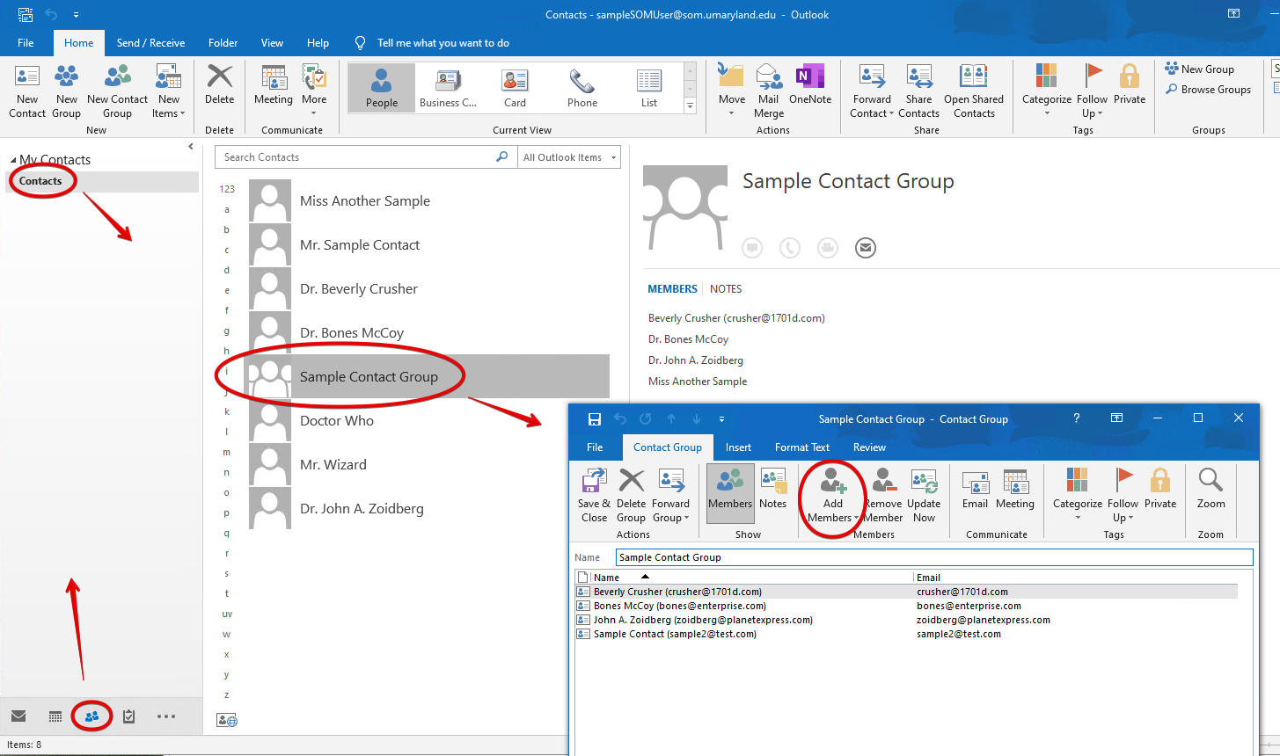This screenshot has width=1280, height=756.
Task: Collapse the My Contacts folder tree
Action: click(x=13, y=160)
